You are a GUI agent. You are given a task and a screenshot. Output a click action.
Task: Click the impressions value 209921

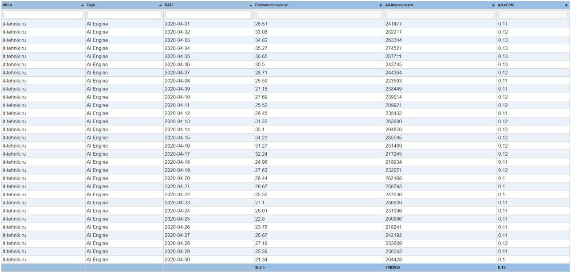pos(393,105)
